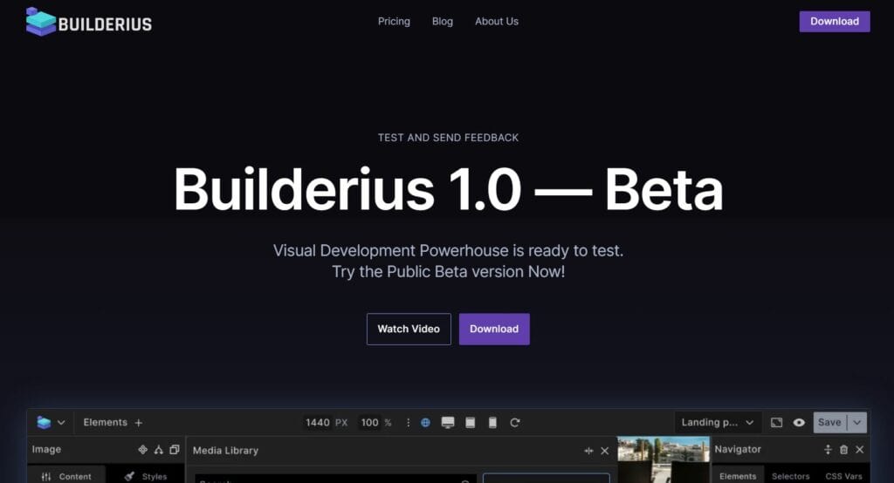Screen dimensions: 894x483
Task: Click the Save button
Action: click(829, 422)
